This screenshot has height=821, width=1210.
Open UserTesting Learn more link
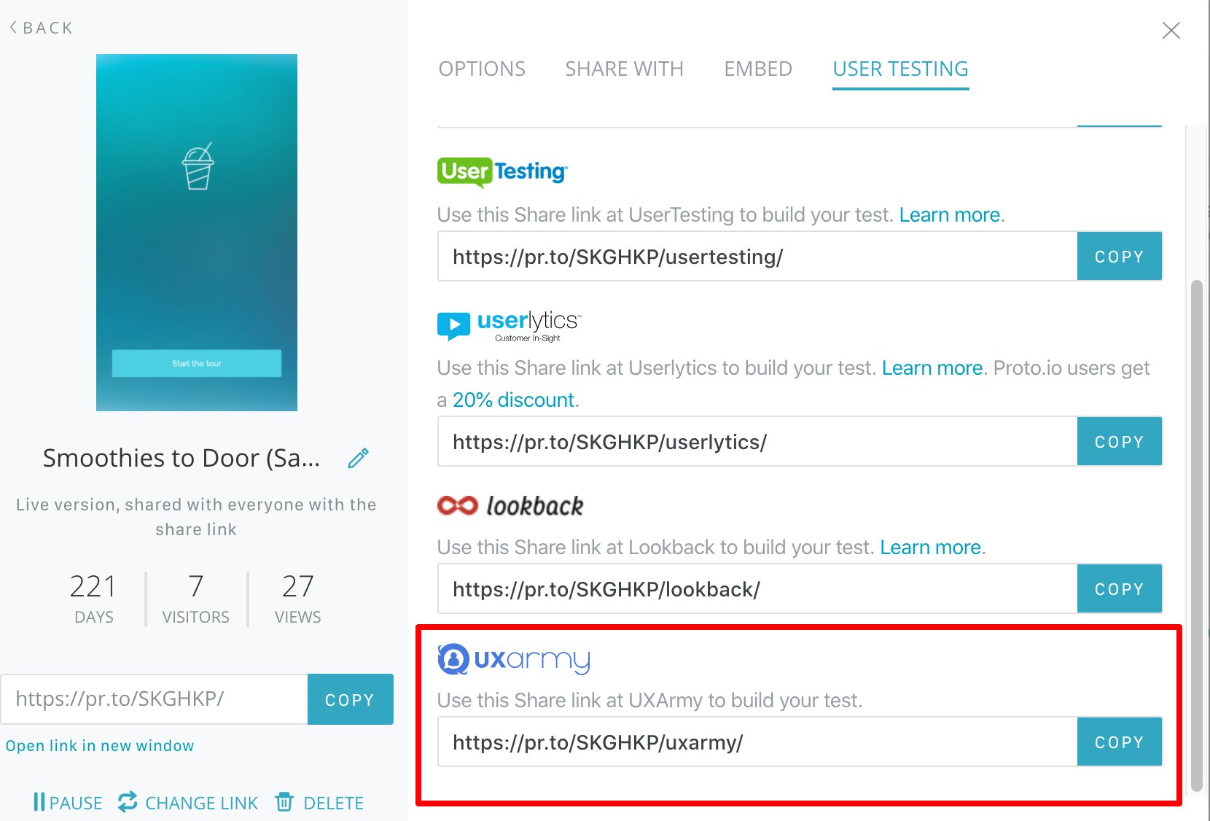[949, 215]
